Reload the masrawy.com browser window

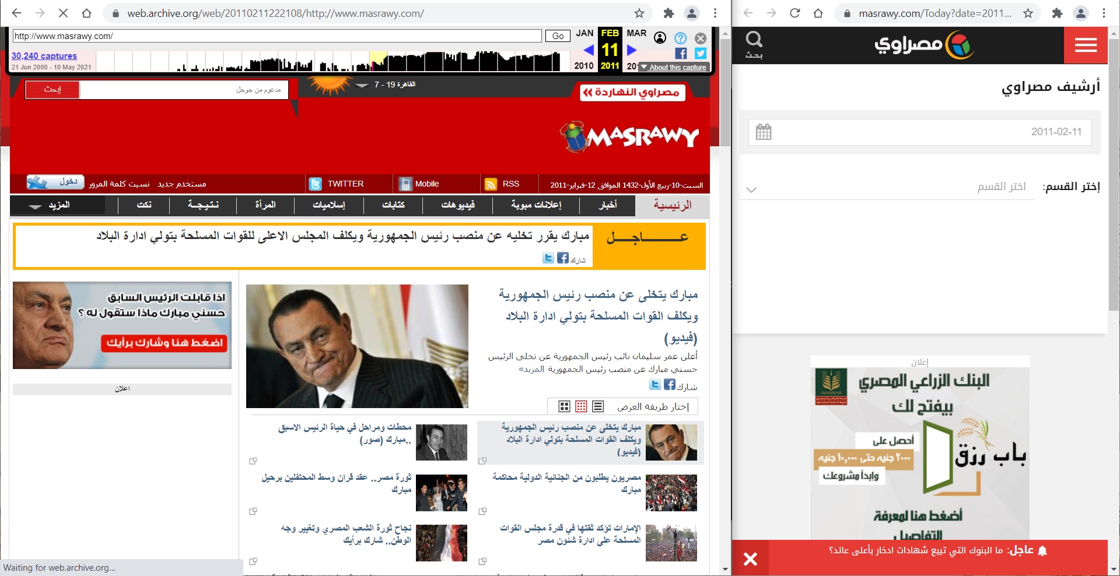794,13
